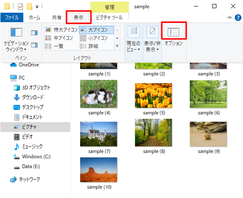Switch to the 共有 tab
This screenshot has height=198, width=243.
tap(57, 18)
